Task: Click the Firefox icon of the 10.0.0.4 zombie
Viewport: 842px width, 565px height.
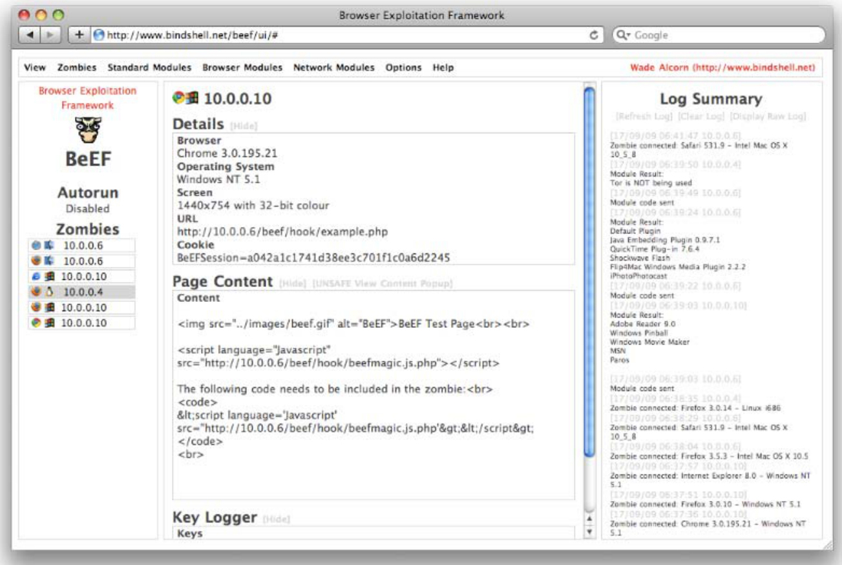Action: tap(36, 292)
